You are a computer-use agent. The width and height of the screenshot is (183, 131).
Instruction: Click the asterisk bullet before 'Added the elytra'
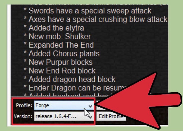(25, 27)
